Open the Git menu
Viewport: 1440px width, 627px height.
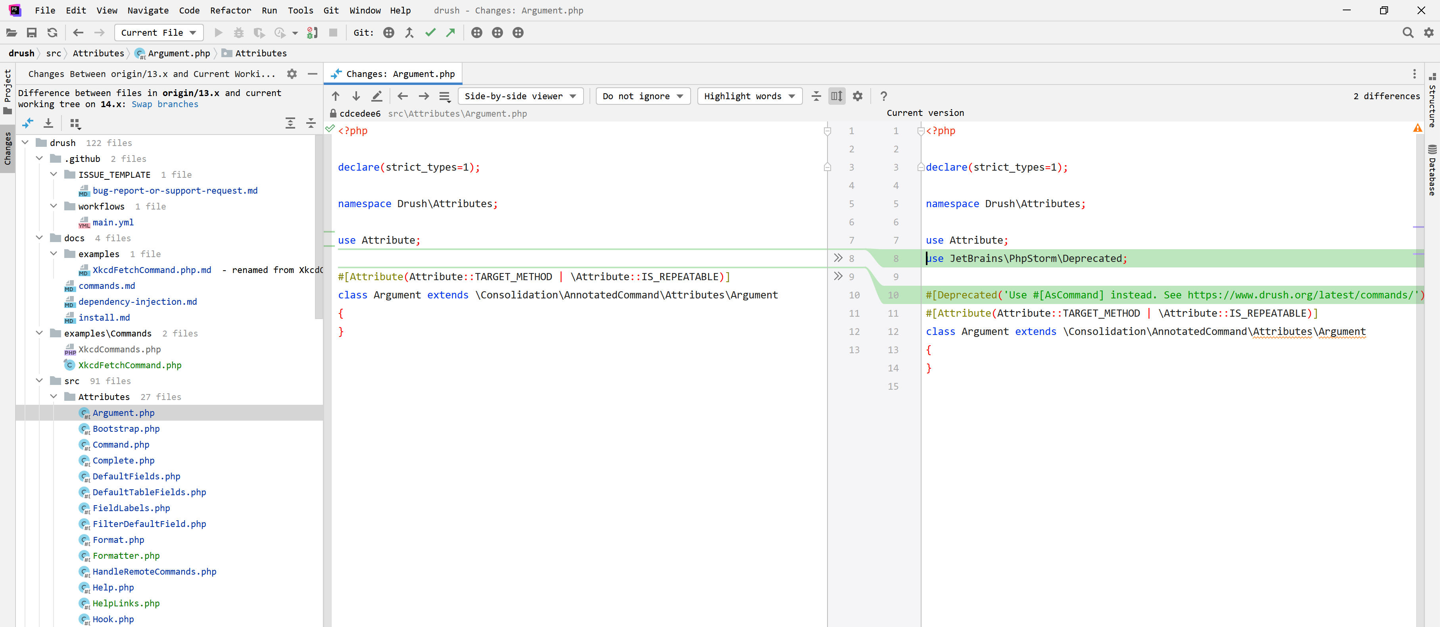(x=331, y=10)
